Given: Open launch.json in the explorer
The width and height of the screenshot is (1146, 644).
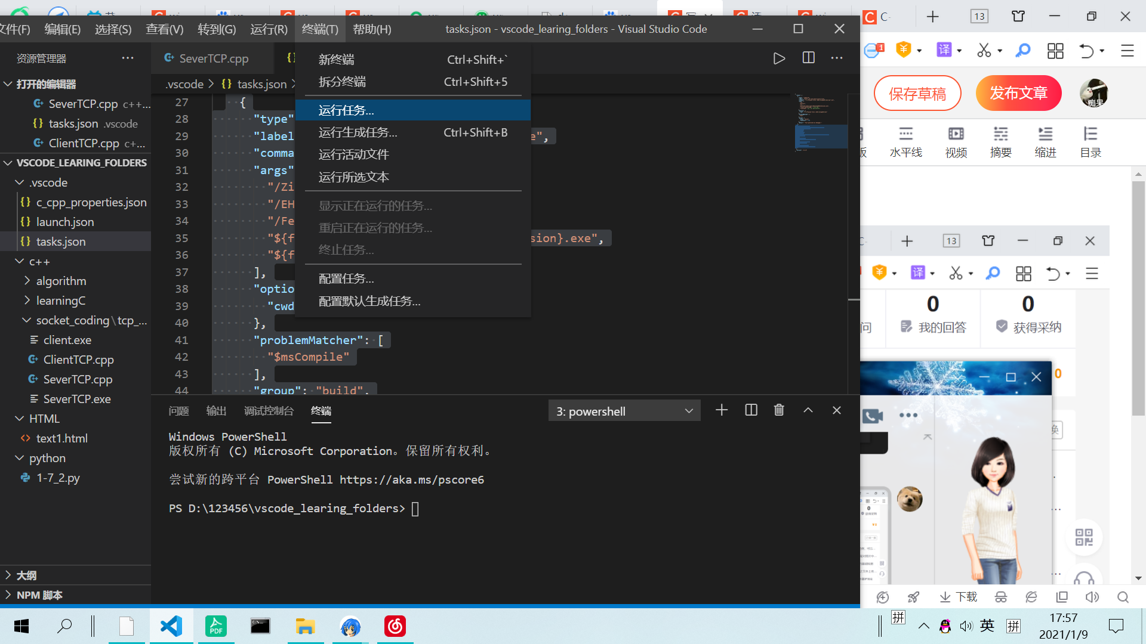Looking at the screenshot, I should coord(65,222).
